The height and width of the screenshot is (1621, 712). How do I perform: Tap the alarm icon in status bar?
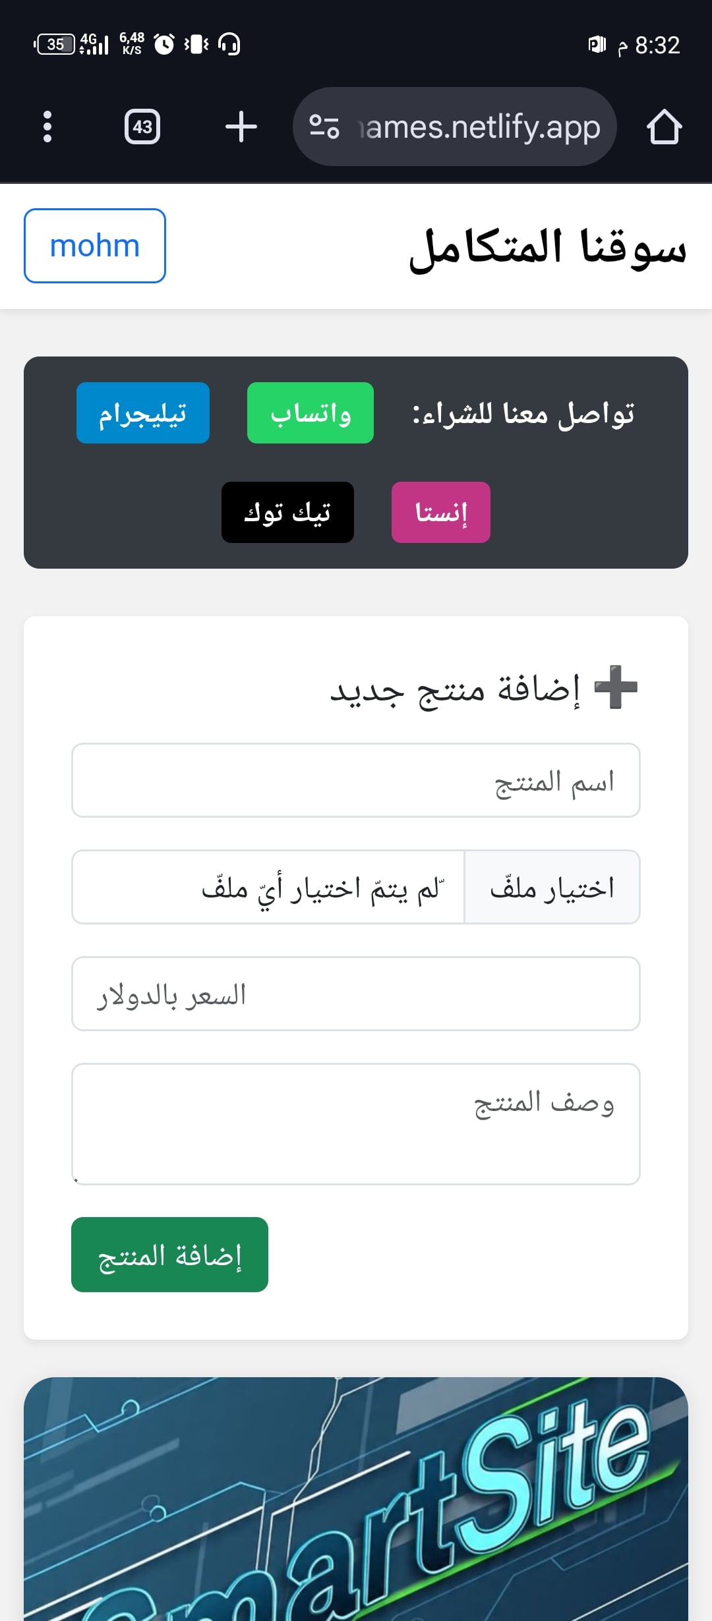(164, 44)
